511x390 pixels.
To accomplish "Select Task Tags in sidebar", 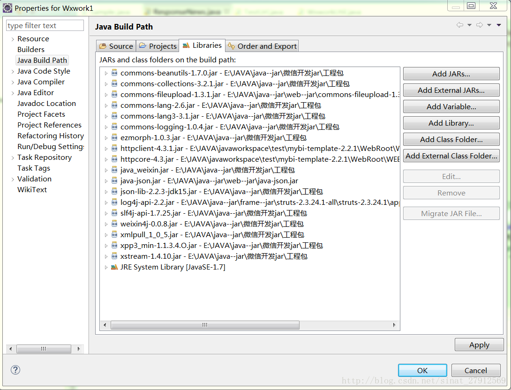I will pos(34,168).
